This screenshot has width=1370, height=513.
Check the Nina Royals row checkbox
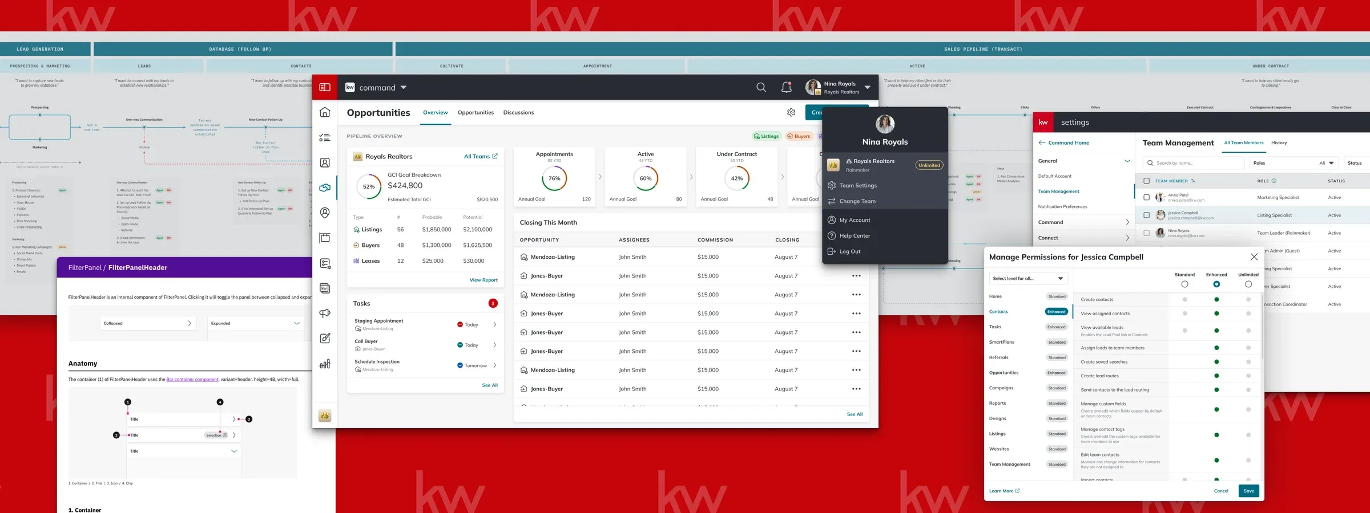(x=1146, y=233)
